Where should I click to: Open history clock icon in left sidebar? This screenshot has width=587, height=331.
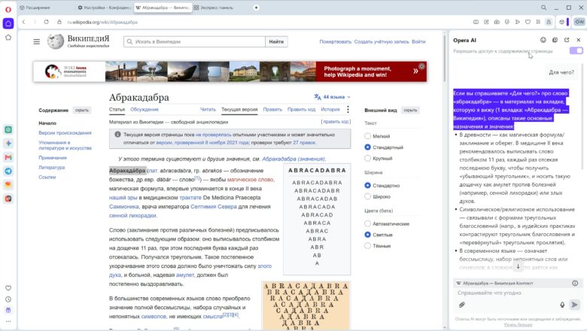click(x=8, y=299)
